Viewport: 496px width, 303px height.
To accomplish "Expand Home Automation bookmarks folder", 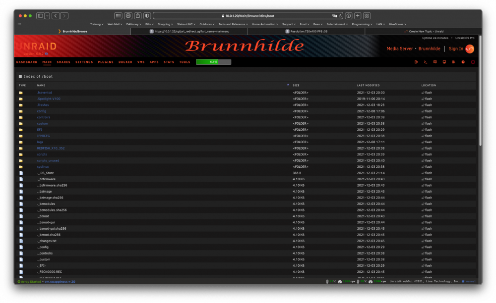I will 265,24.
